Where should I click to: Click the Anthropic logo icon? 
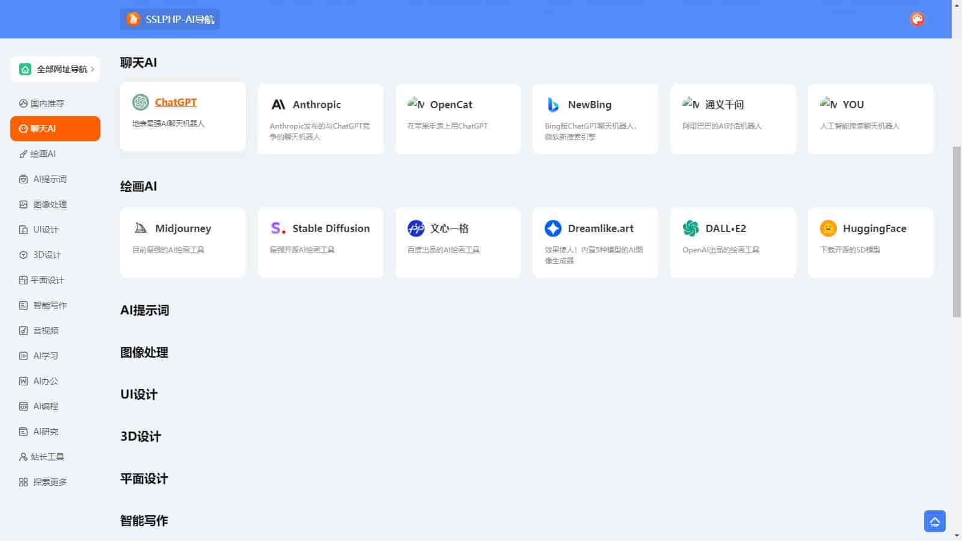(278, 105)
